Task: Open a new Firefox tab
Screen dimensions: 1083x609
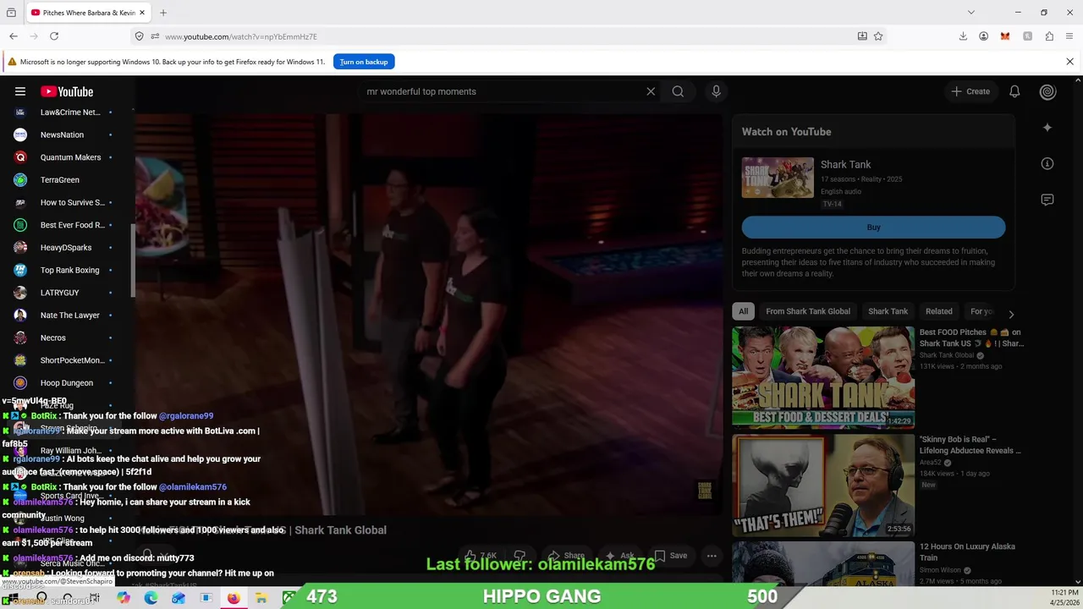Action: (x=163, y=13)
